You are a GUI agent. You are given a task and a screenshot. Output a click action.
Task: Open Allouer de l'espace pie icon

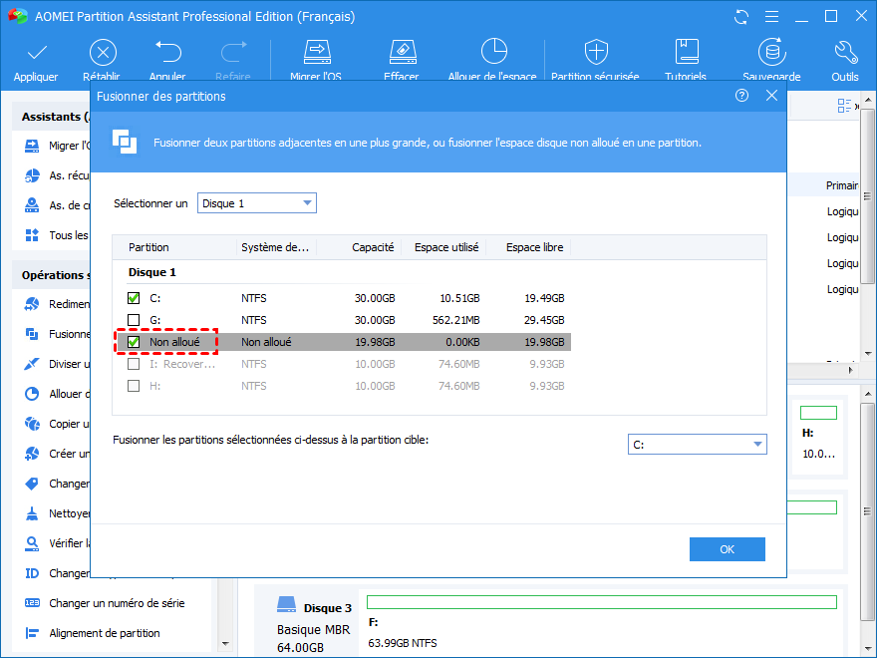(x=494, y=52)
